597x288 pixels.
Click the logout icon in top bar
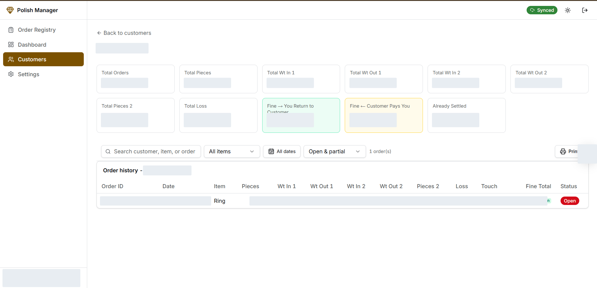click(585, 10)
